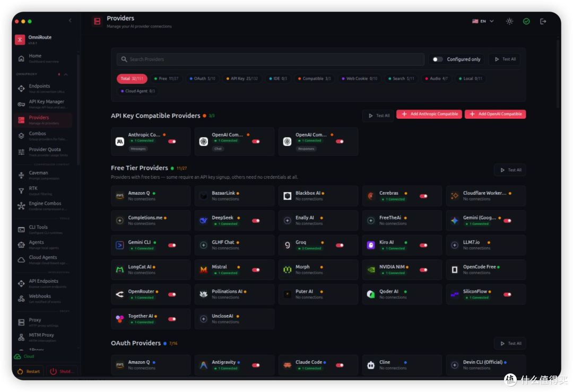Image resolution: width=573 pixels, height=392 pixels.
Task: Click the Cline provider icon
Action: click(371, 365)
